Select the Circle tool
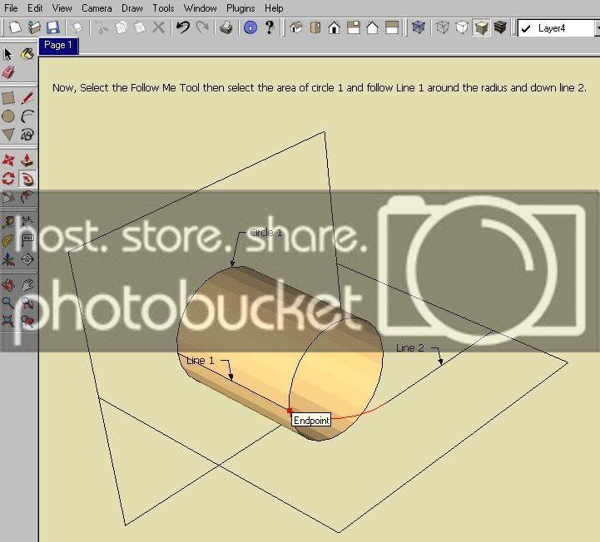Image resolution: width=600 pixels, height=542 pixels. (x=8, y=116)
